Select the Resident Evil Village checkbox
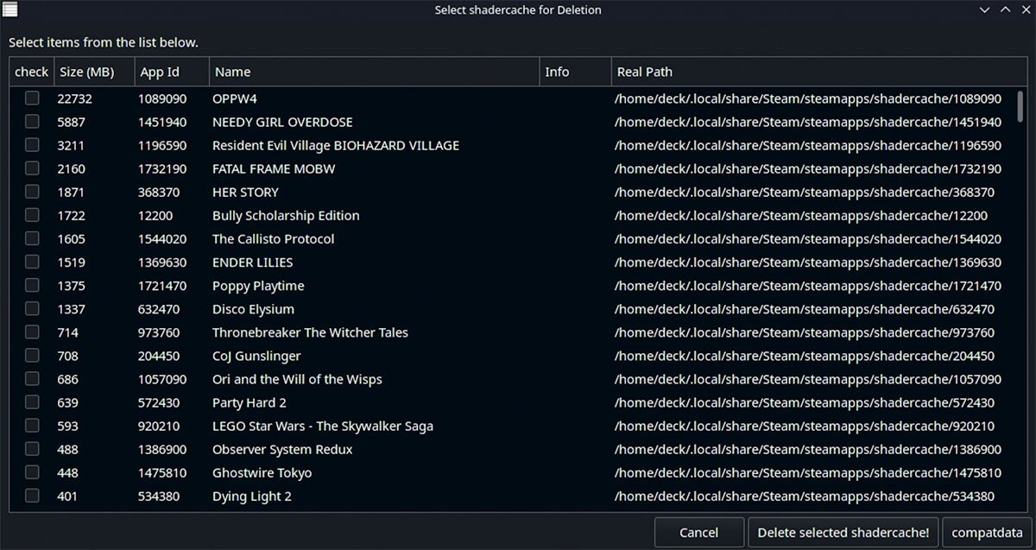Image resolution: width=1036 pixels, height=550 pixels. point(32,145)
